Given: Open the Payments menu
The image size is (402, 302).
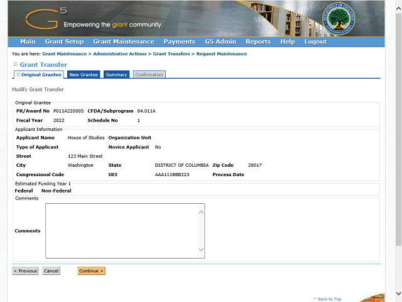Looking at the screenshot, I should [x=180, y=42].
